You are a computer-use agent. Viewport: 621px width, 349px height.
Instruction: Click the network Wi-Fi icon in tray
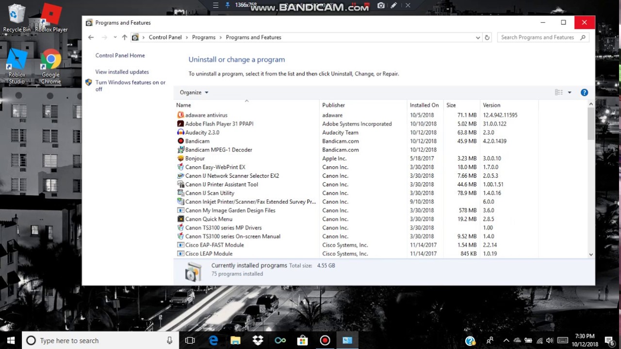[x=539, y=340]
